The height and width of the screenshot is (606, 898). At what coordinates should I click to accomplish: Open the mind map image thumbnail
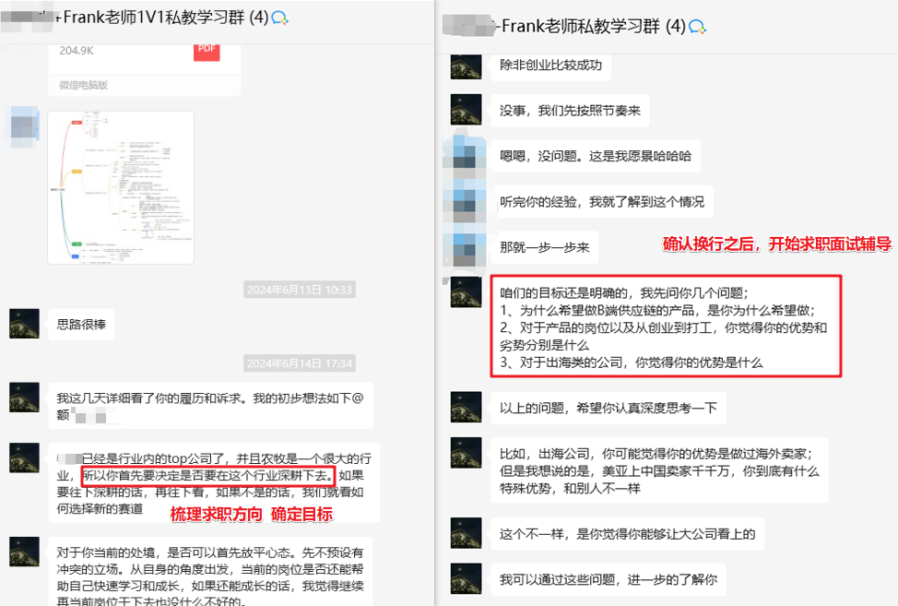(121, 188)
